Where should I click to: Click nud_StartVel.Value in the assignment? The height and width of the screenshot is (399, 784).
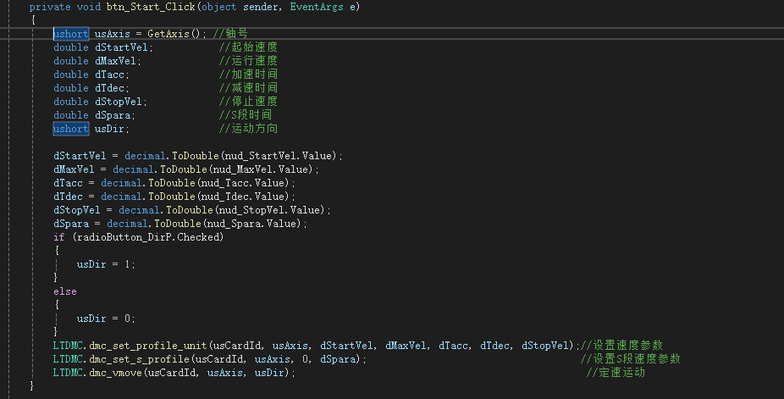280,156
